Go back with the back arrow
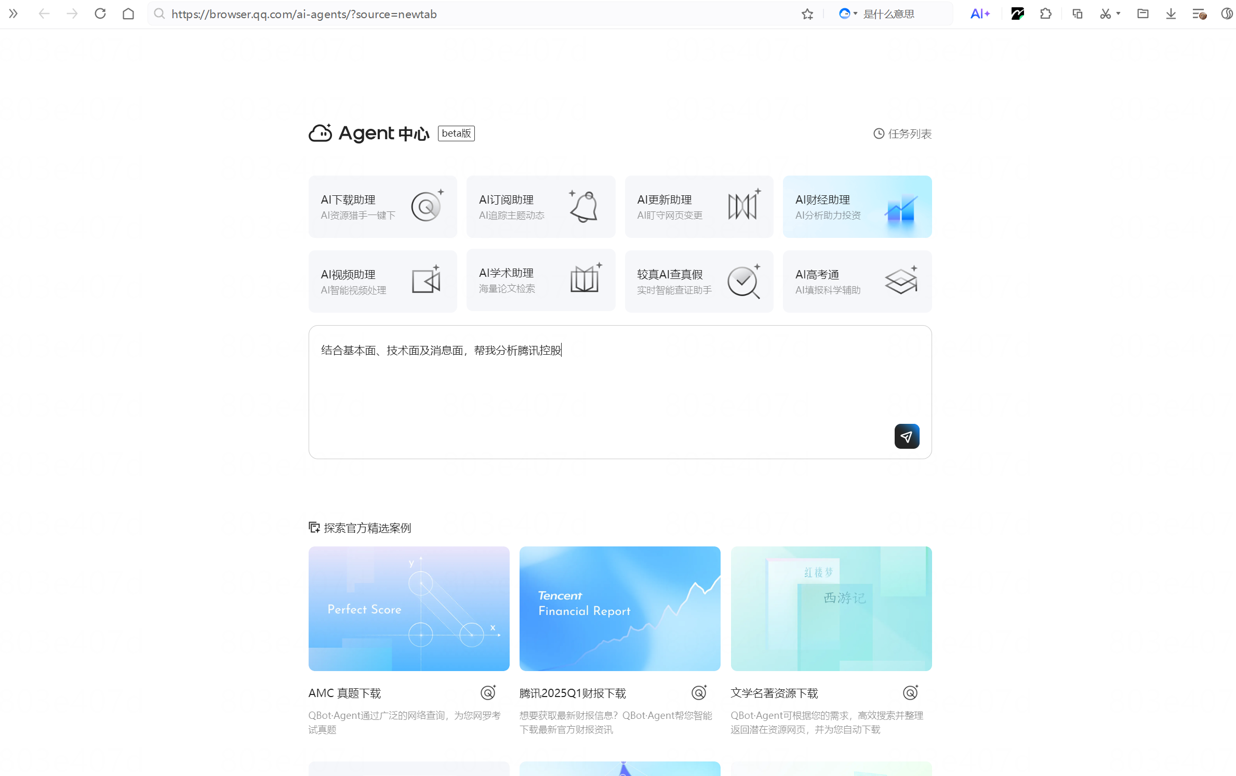1236x776 pixels. point(44,14)
